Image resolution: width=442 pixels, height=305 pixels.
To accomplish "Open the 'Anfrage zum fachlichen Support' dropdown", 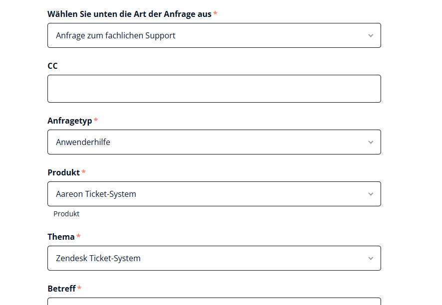I will (214, 35).
